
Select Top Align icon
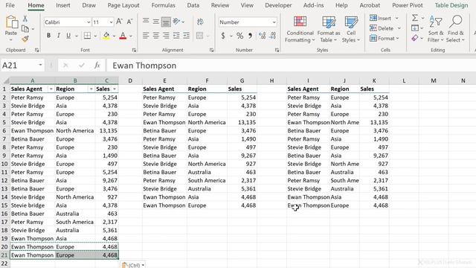click(x=146, y=22)
